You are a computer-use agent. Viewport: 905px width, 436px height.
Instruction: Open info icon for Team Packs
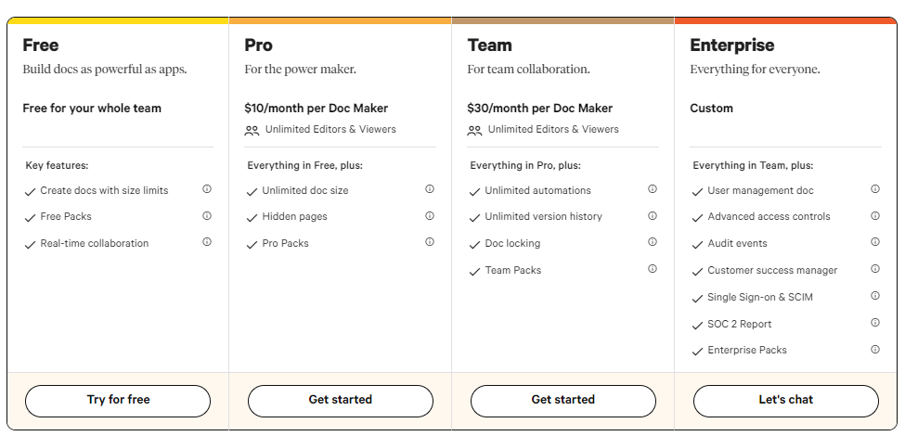[653, 268]
